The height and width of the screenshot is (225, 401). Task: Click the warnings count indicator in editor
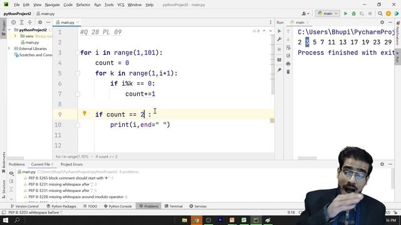(x=256, y=31)
